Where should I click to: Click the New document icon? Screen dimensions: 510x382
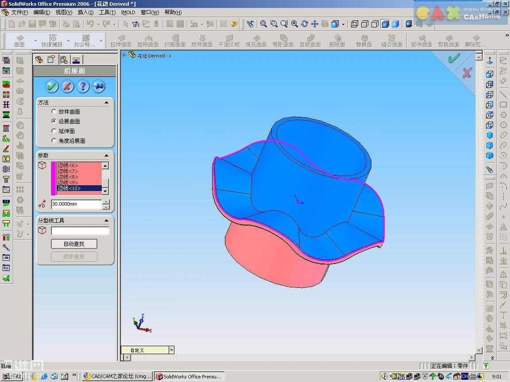click(12, 24)
